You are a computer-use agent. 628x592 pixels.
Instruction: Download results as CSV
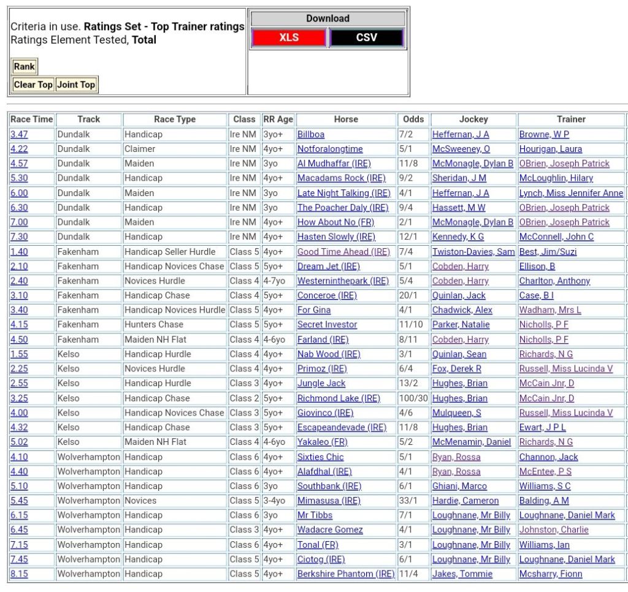tap(366, 38)
